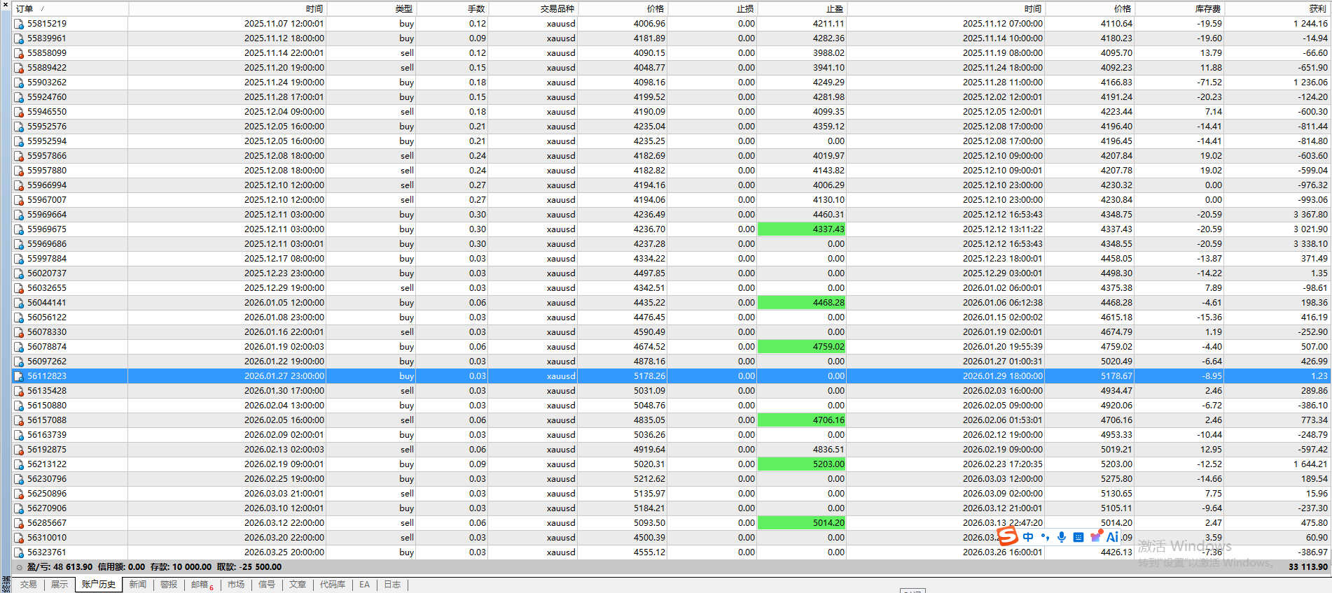The width and height of the screenshot is (1332, 593).
Task: Select order row 56213122
Action: click(47, 464)
